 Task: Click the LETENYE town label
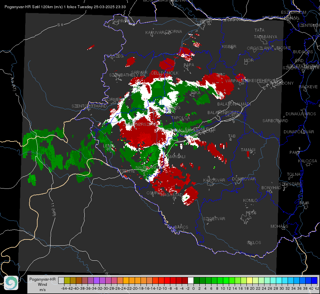coord(126,171)
